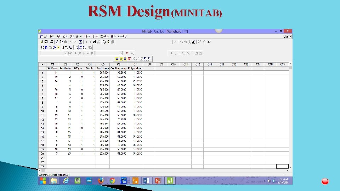Select the Line drawing tool
Screen dimensions: 340x191
188,53
